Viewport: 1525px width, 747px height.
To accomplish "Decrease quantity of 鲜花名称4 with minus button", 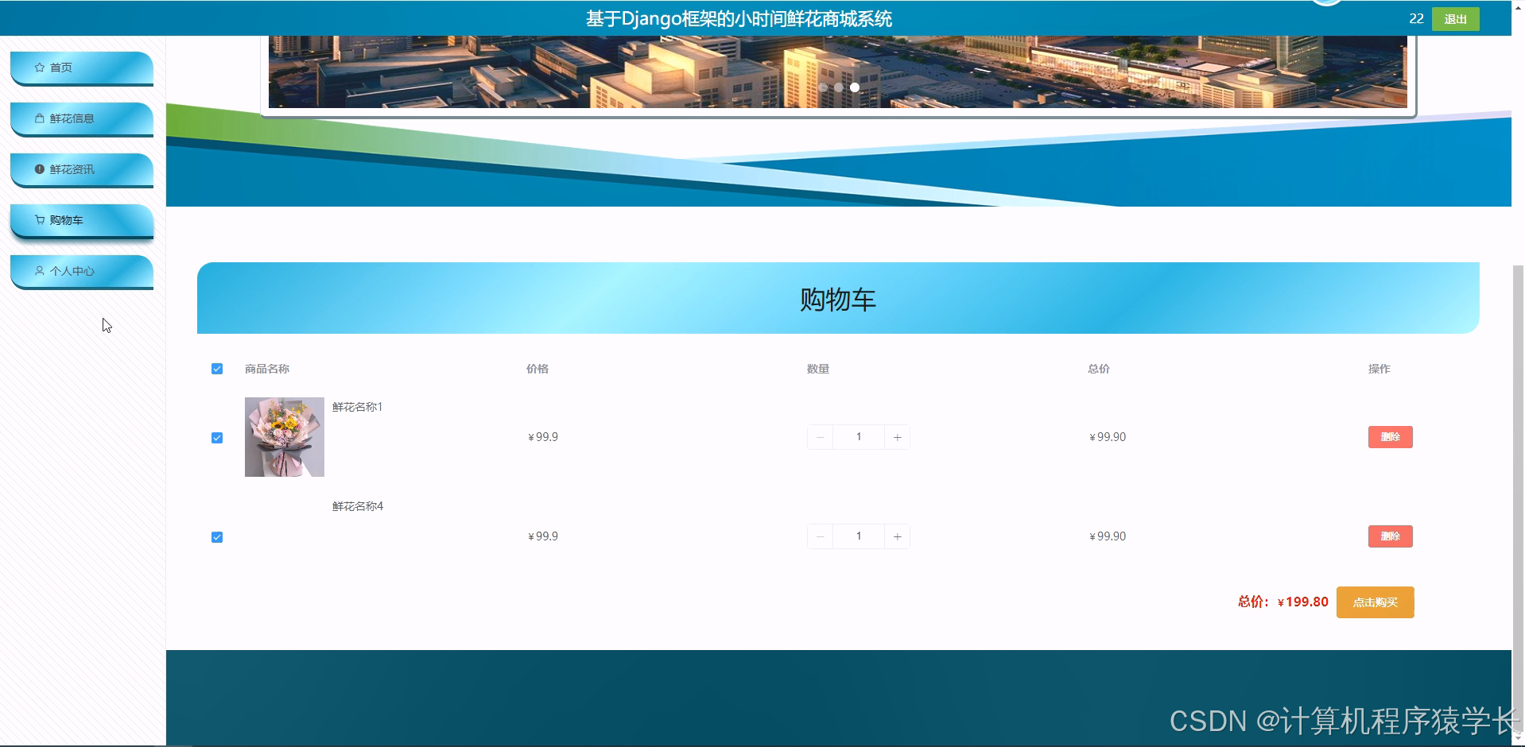I will (x=820, y=536).
